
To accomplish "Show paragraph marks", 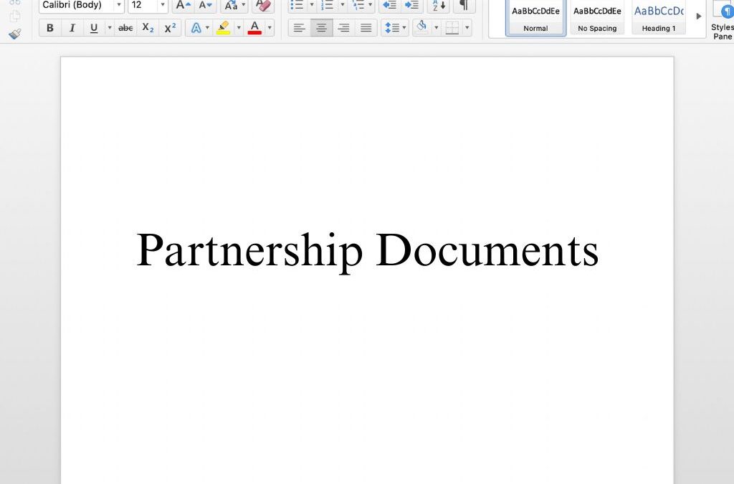I will 464,6.
